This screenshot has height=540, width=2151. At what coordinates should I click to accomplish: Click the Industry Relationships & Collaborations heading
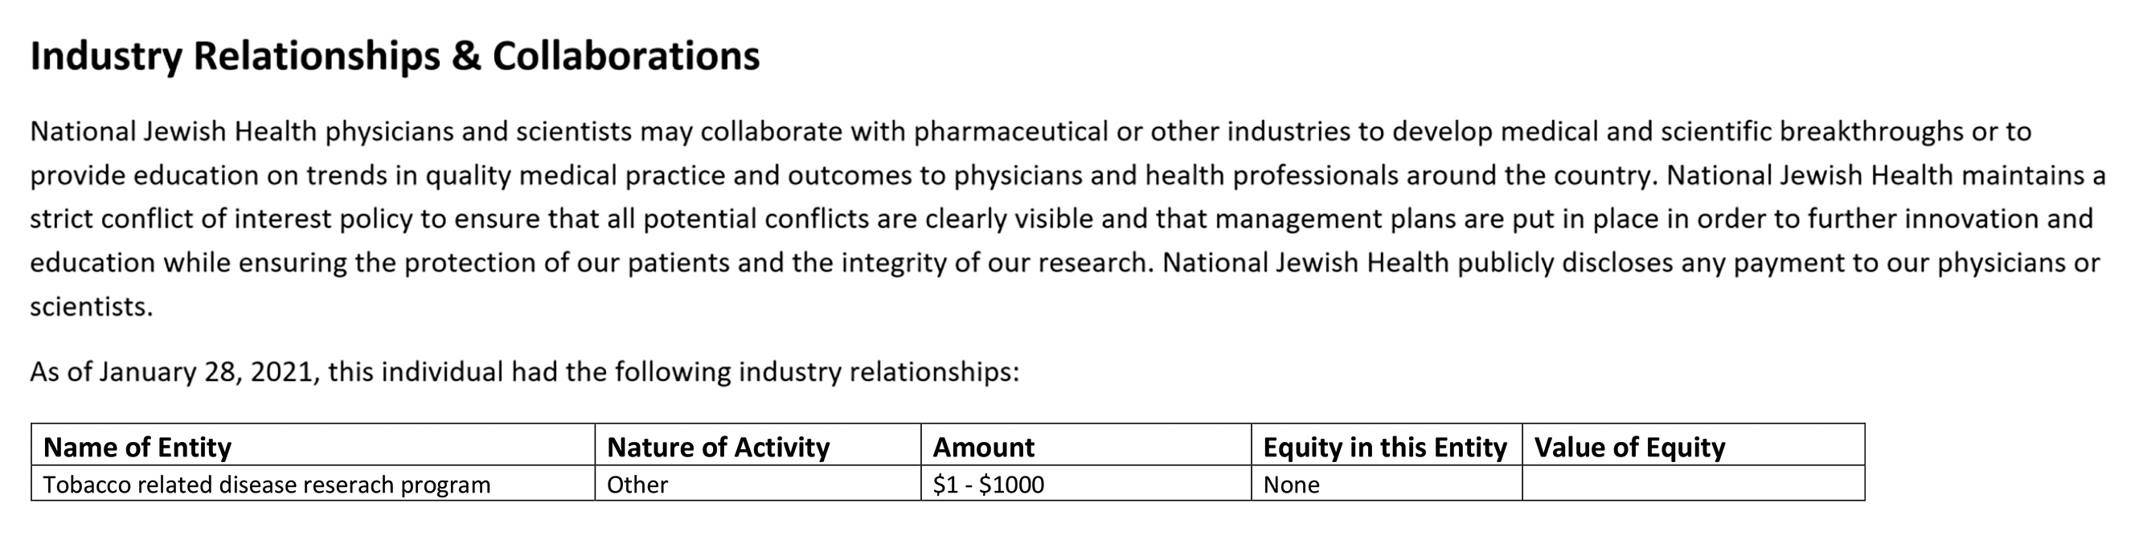[x=395, y=57]
